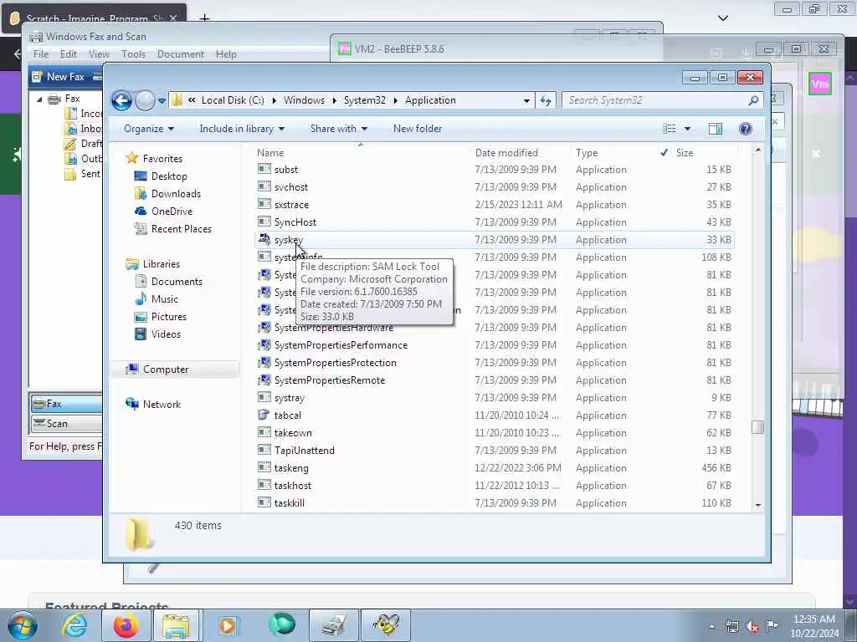Click System32 in the address breadcrumb

[365, 100]
